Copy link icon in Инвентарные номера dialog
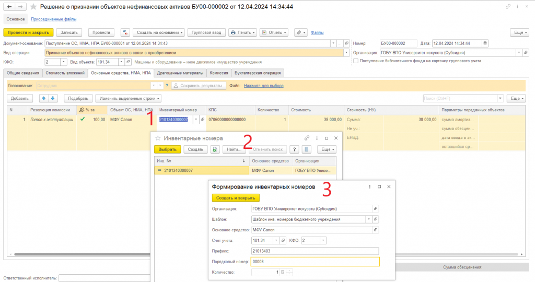Screen dimensions: 535x282 pyautogui.click(x=307, y=138)
